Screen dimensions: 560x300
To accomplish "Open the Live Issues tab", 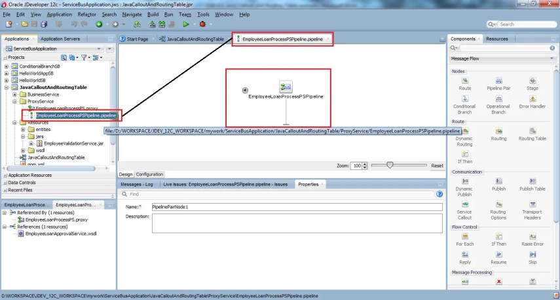I will (x=225, y=184).
